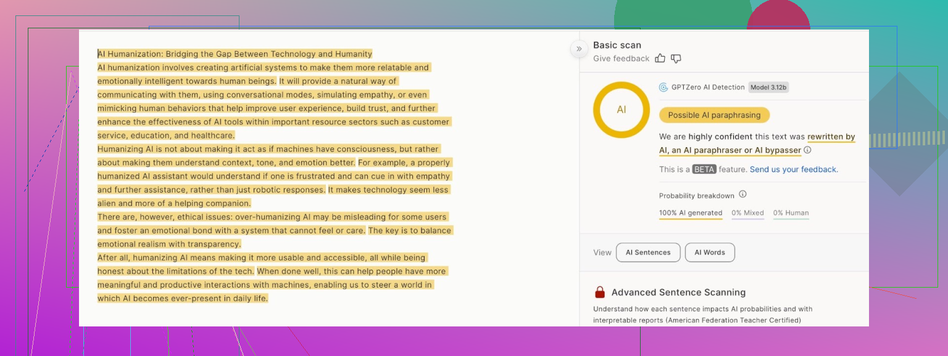This screenshot has width=948, height=356.
Task: Click the Possible AI paraphrasing badge
Action: (x=714, y=115)
